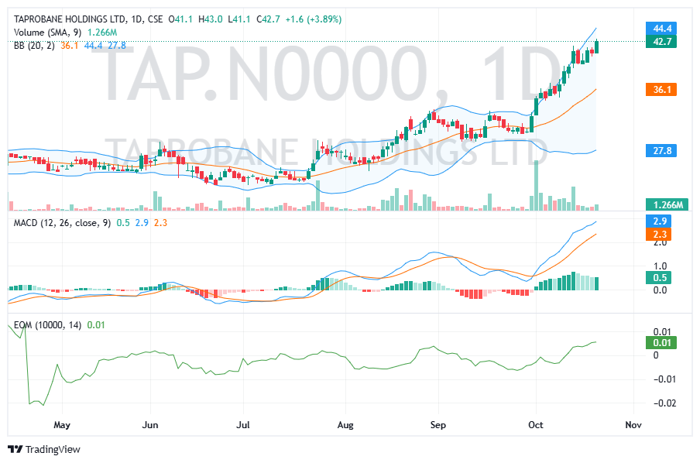The width and height of the screenshot is (700, 463).
Task: Click the C42.7 close value in header
Action: (x=268, y=19)
